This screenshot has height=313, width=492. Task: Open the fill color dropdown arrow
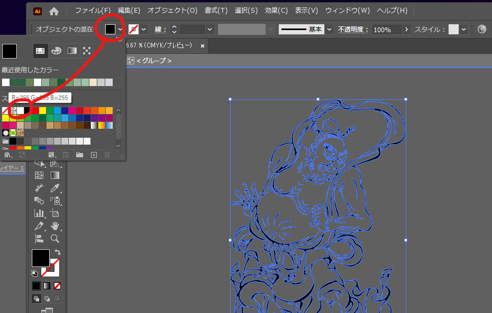click(x=121, y=30)
